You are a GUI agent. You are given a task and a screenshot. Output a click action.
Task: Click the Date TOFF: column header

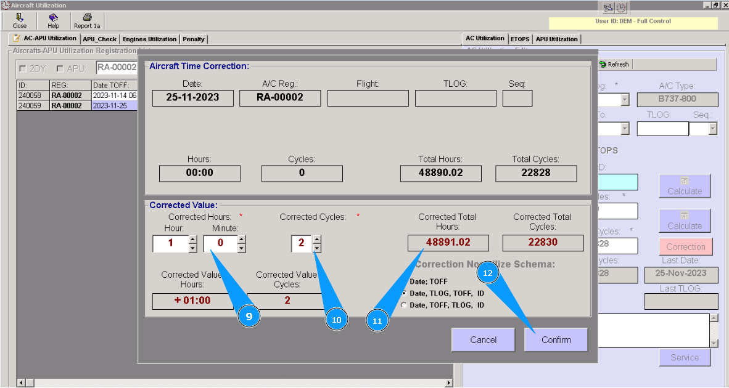point(114,85)
